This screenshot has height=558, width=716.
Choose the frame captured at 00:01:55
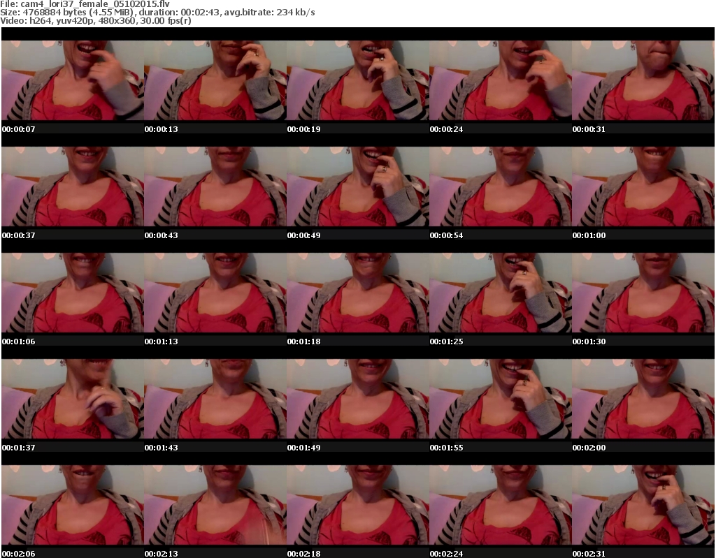pyautogui.click(x=501, y=399)
